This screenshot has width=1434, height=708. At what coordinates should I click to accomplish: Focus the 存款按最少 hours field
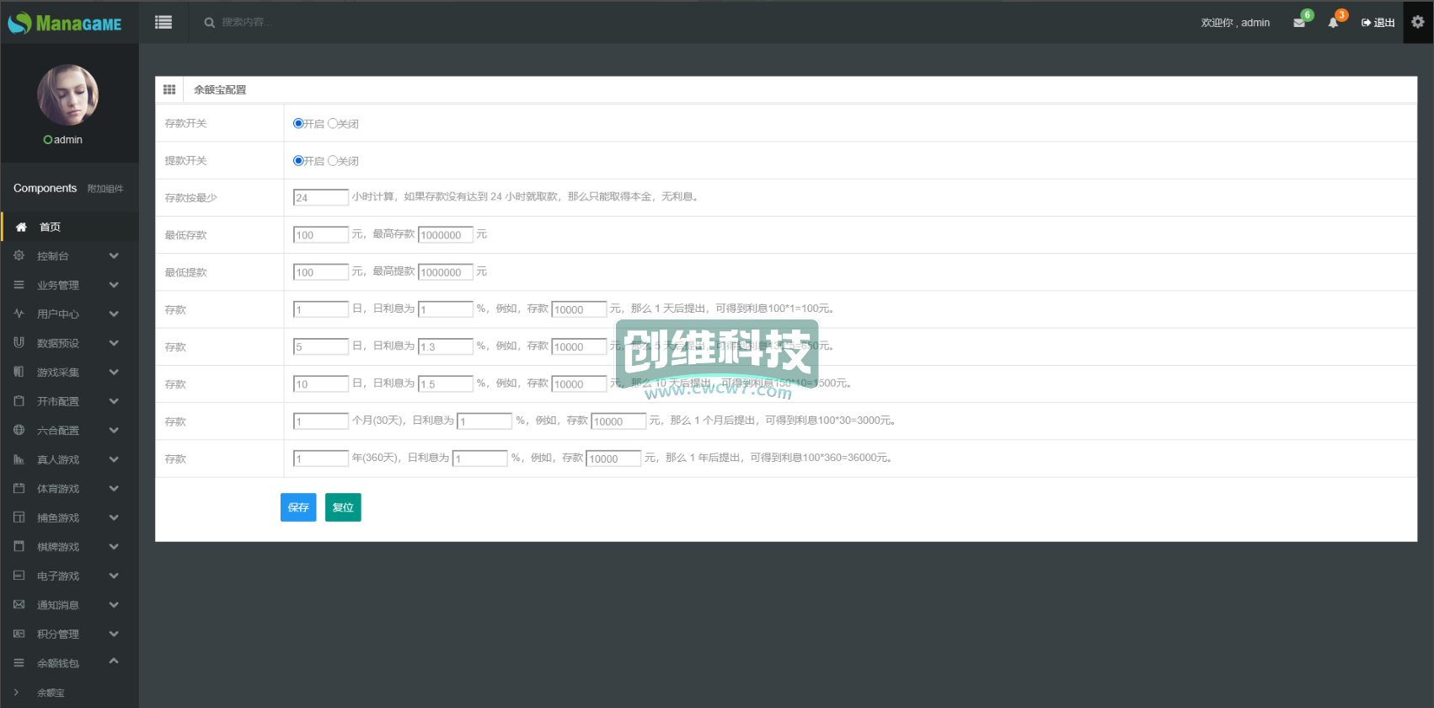pos(321,197)
